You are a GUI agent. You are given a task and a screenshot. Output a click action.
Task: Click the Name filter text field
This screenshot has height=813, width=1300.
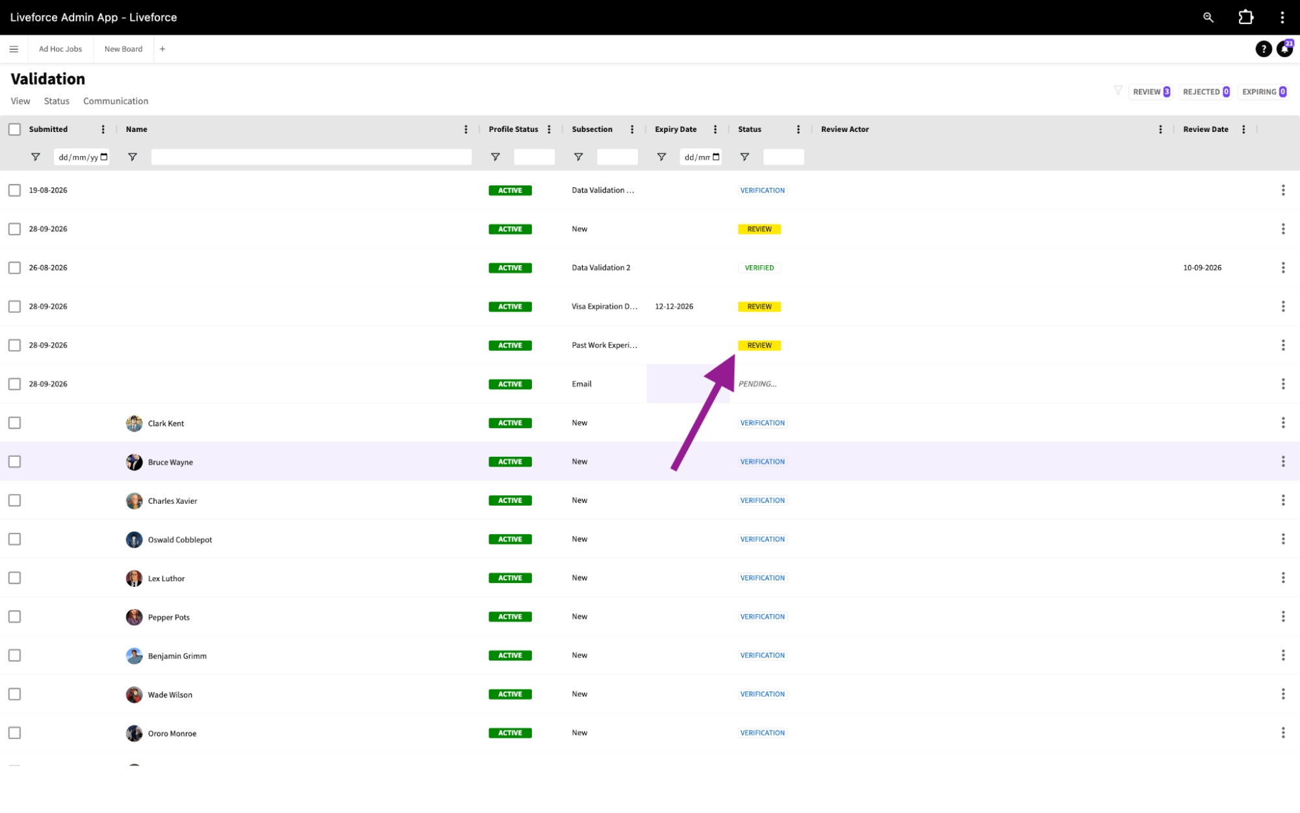pyautogui.click(x=311, y=157)
